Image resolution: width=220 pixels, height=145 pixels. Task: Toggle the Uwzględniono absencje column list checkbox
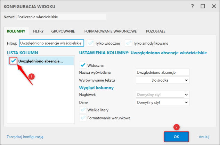click(x=13, y=61)
